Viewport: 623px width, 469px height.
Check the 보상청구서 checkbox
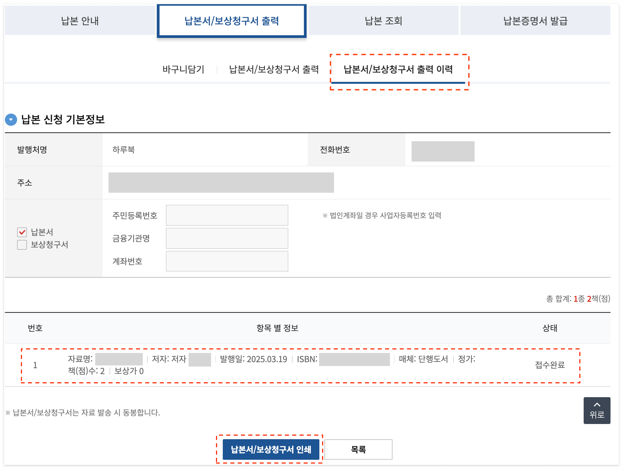[22, 245]
